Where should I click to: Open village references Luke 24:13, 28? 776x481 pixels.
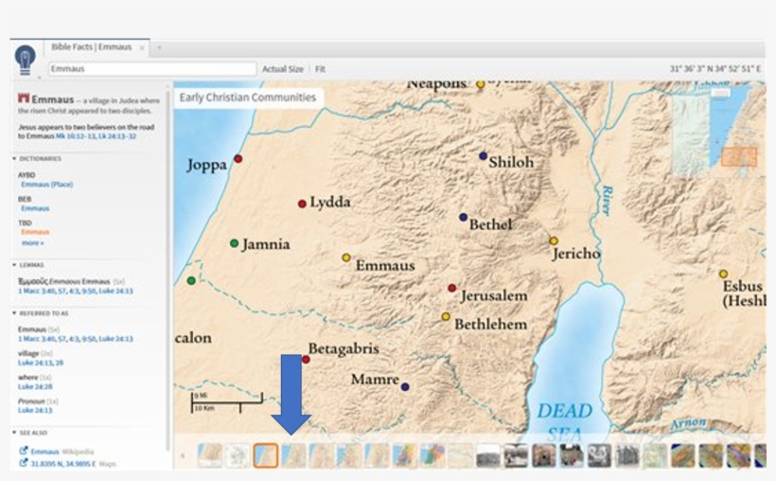tap(41, 363)
